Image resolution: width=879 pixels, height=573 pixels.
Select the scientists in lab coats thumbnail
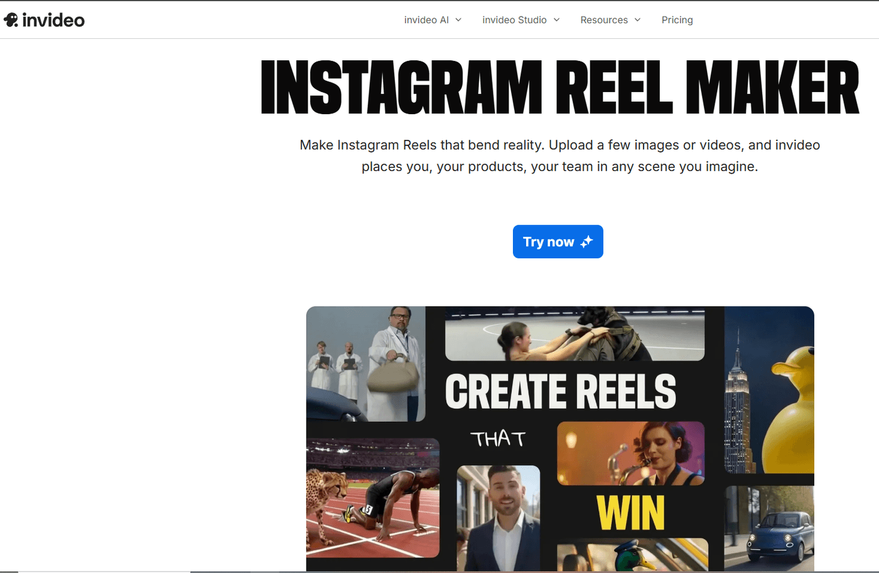[x=366, y=364]
